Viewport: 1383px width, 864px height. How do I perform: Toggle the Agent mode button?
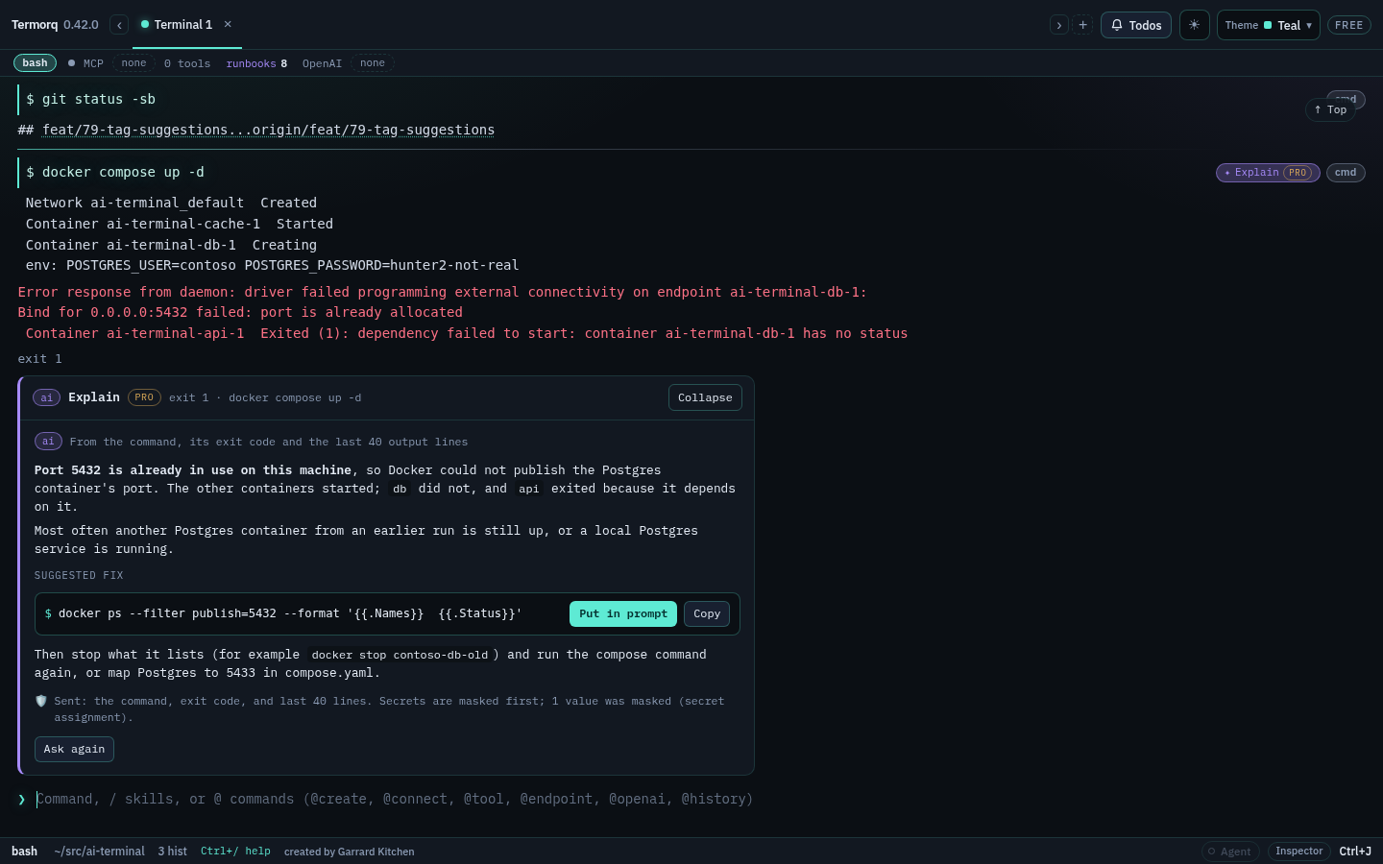click(x=1229, y=852)
